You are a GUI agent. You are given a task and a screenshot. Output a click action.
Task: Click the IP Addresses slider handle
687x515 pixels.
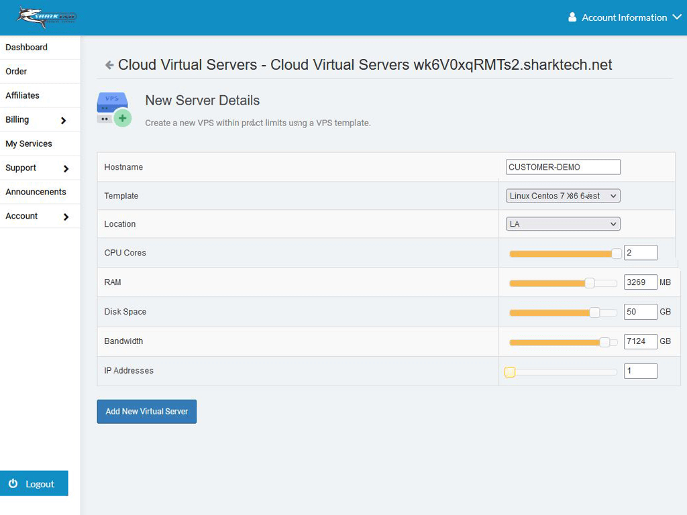click(510, 371)
